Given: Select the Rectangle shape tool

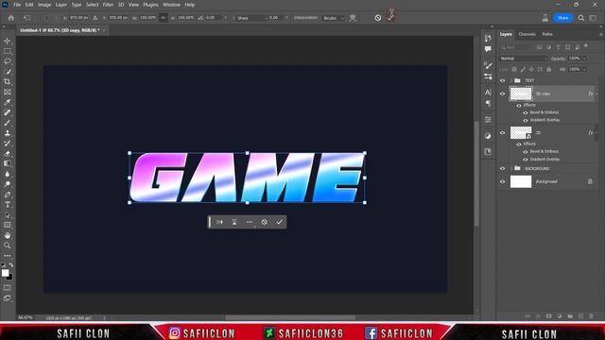Looking at the screenshot, I should (8, 225).
